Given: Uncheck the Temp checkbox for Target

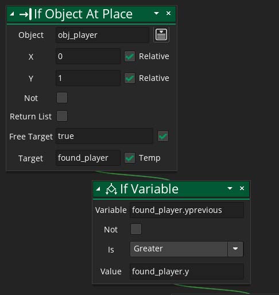Looking at the screenshot, I should coord(130,158).
